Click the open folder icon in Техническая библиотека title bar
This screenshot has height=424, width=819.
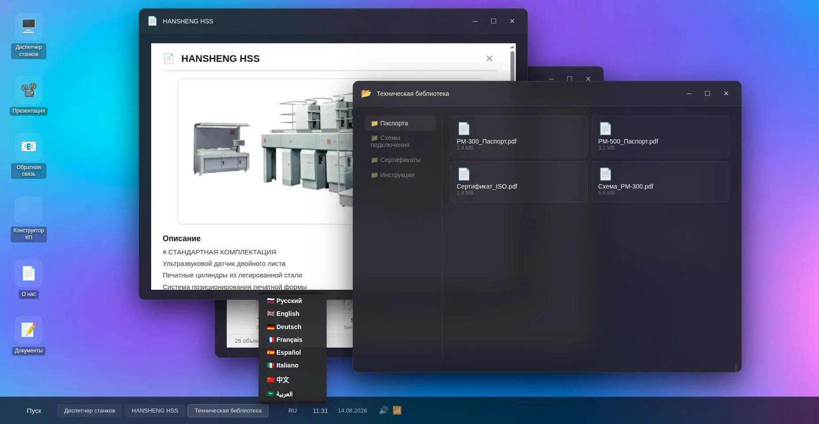tap(366, 93)
